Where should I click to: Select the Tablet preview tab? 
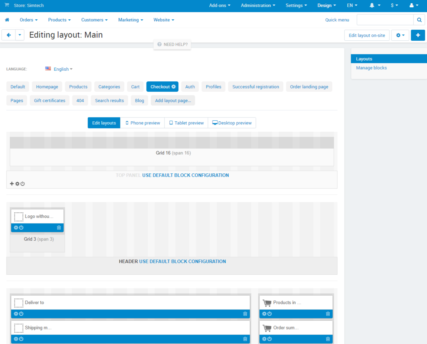click(x=186, y=123)
